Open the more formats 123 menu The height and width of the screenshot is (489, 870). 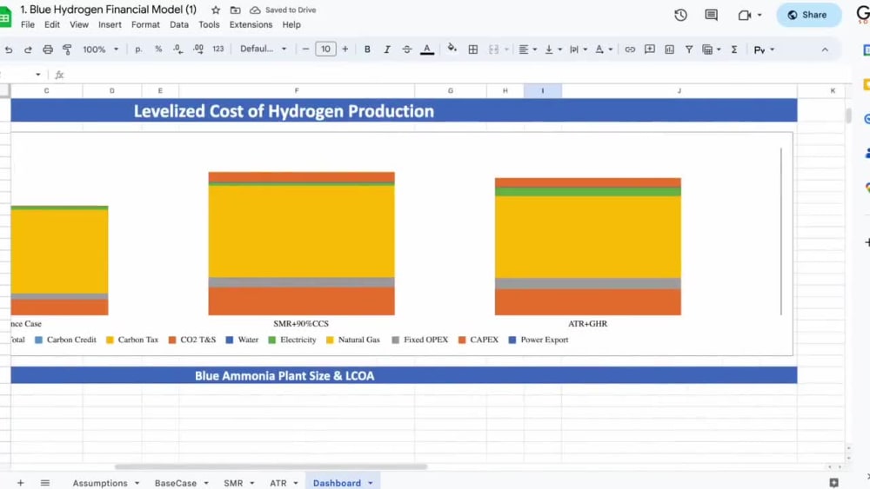tap(218, 50)
